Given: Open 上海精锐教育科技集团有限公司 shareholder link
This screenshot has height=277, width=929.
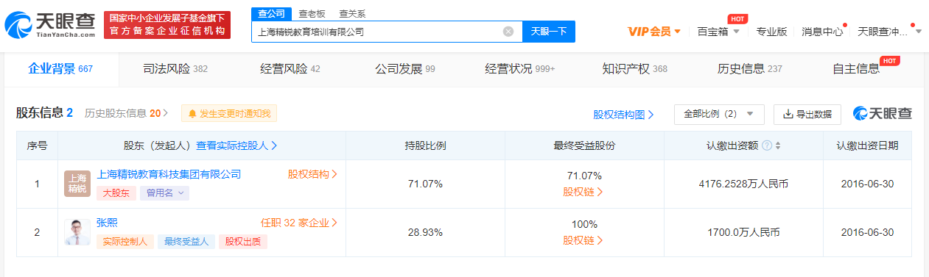Looking at the screenshot, I should [169, 174].
